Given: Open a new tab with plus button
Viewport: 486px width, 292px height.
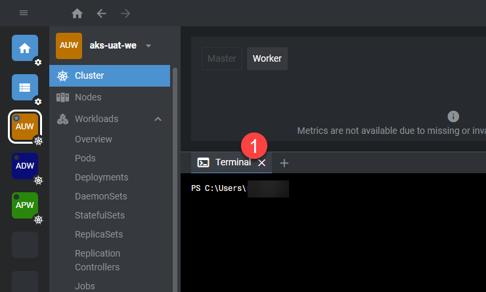Looking at the screenshot, I should click(284, 163).
